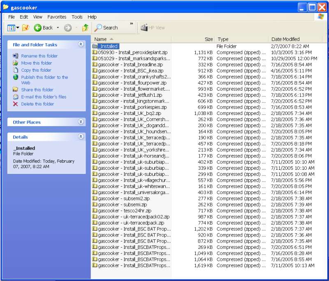The image size is (329, 281).
Task: Show hidden toolbar buttons via the double chevron
Action: [x=132, y=23]
